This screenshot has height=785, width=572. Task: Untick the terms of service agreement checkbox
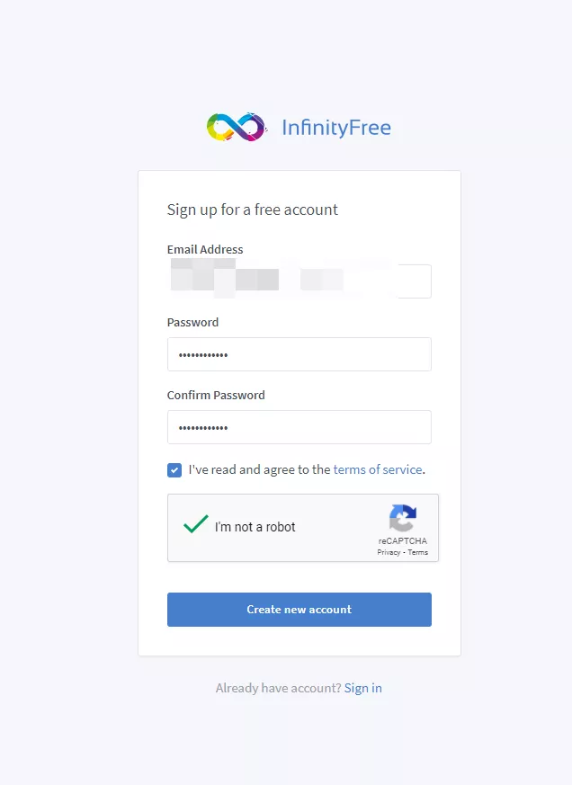[x=174, y=469]
